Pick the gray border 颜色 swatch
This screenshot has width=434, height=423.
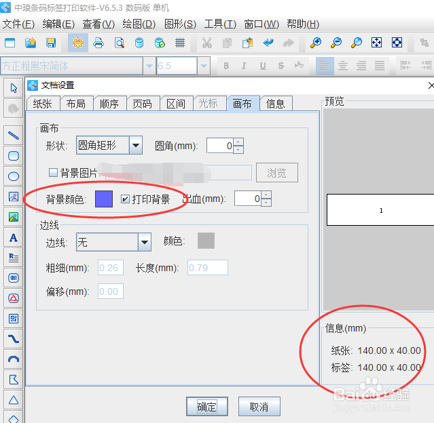pyautogui.click(x=206, y=241)
